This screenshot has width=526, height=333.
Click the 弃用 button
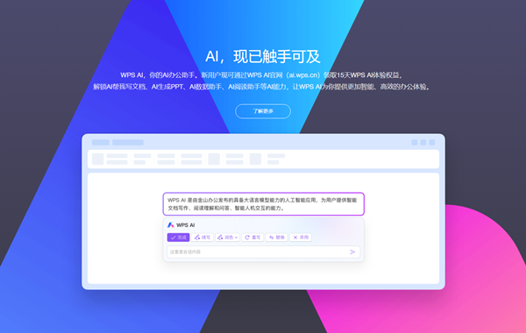(x=301, y=237)
